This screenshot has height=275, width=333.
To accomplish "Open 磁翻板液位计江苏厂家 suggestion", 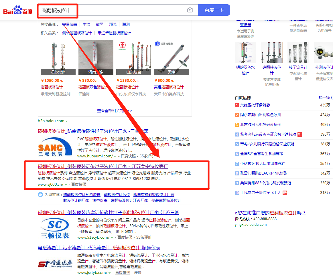I will click(x=129, y=200).
